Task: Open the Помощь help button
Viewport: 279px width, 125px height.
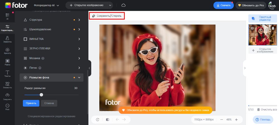Action: (x=263, y=120)
